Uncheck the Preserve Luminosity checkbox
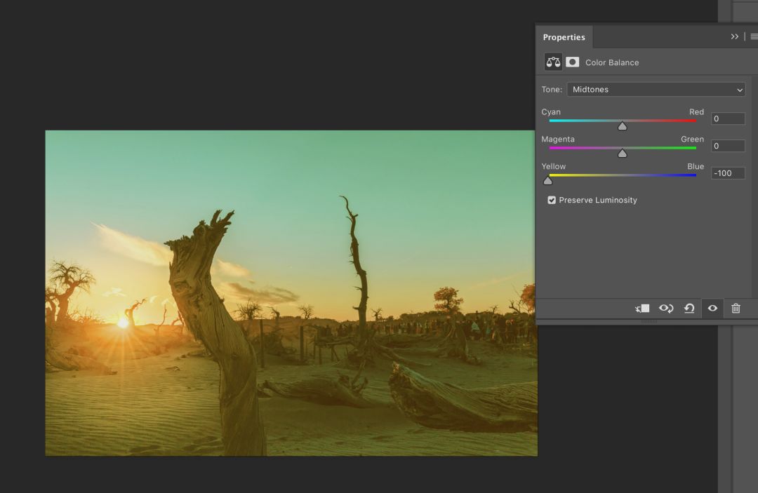758x493 pixels. 552,200
